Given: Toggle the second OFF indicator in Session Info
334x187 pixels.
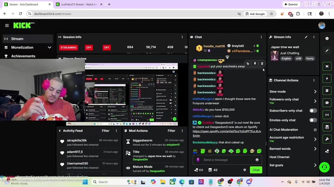Looking at the screenshot, I should tap(106, 48).
